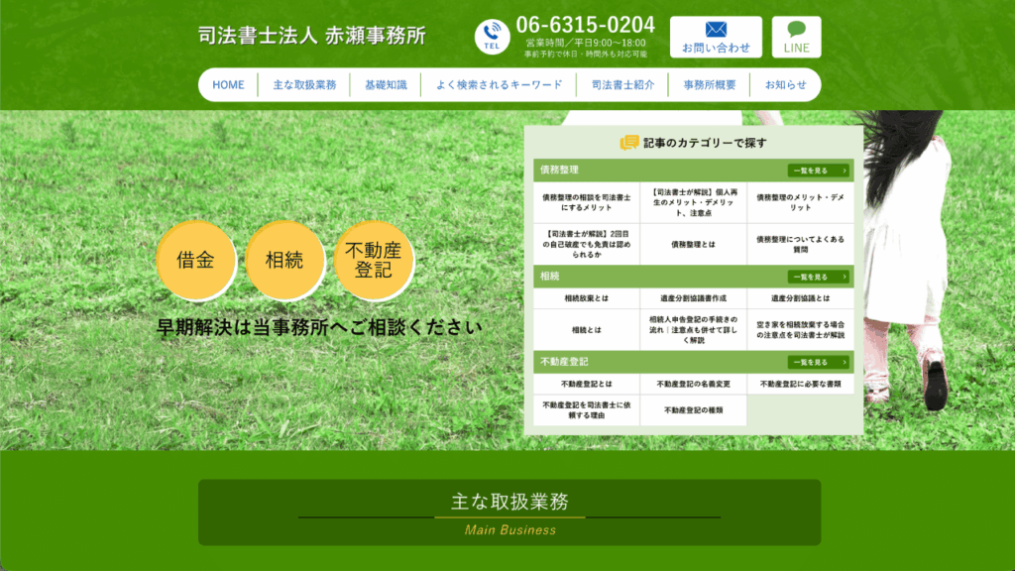Click the TEL phone icon
The height and width of the screenshot is (571, 1015).
492,37
